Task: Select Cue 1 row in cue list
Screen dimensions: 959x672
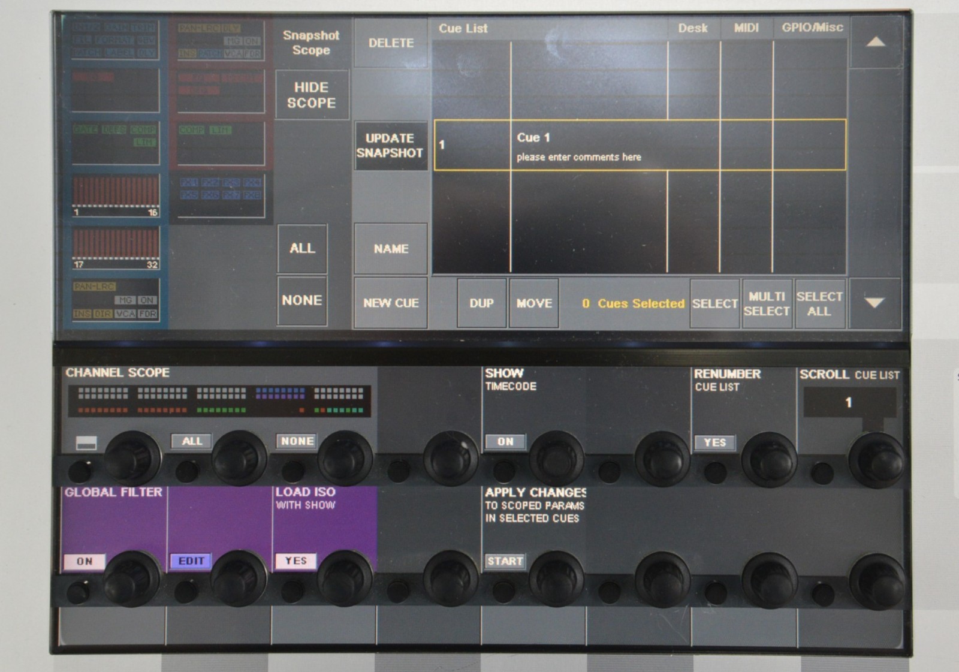Action: point(640,145)
